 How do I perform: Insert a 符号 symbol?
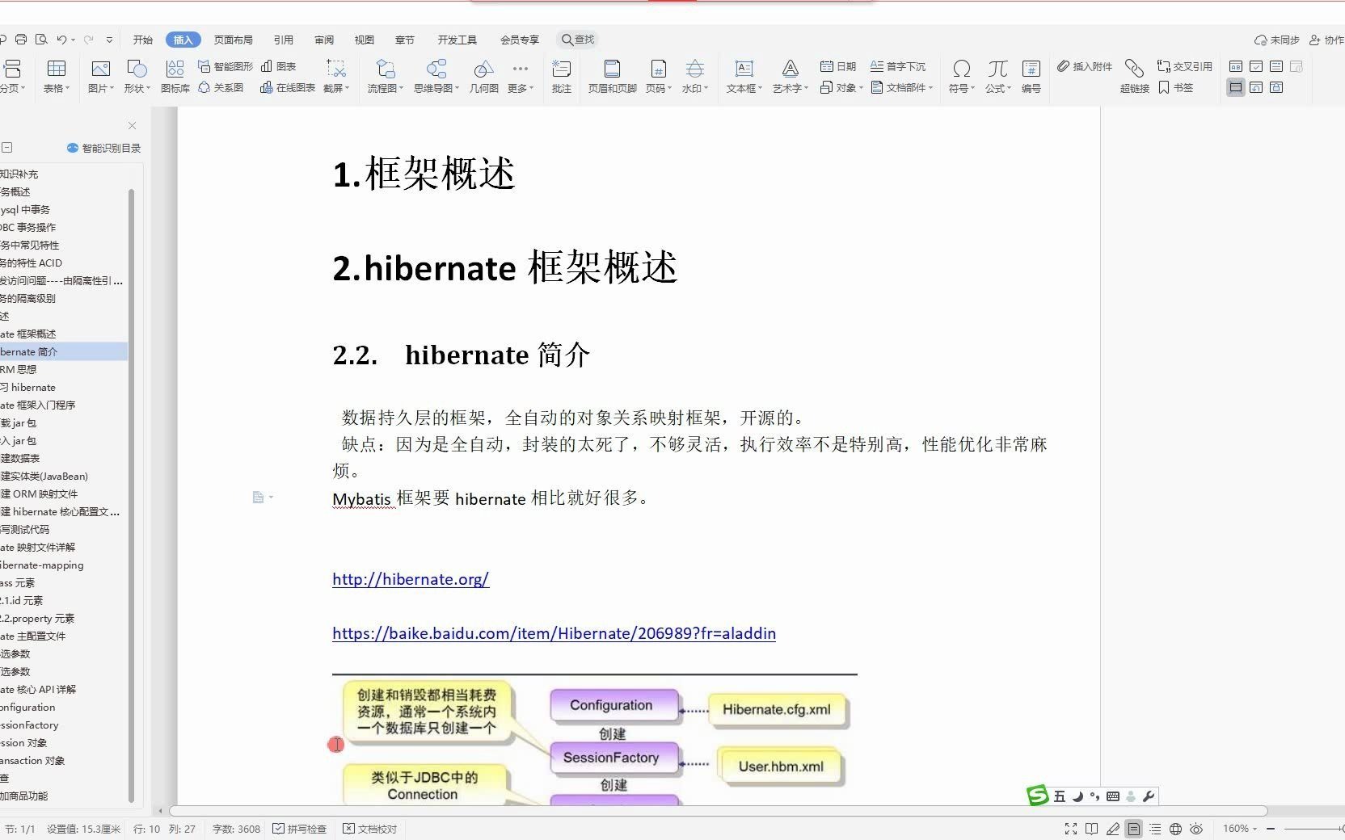[x=961, y=77]
